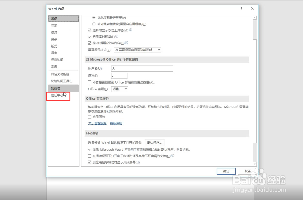Open 自定义功能区 settings
Image resolution: width=303 pixels, height=200 pixels.
64,74
